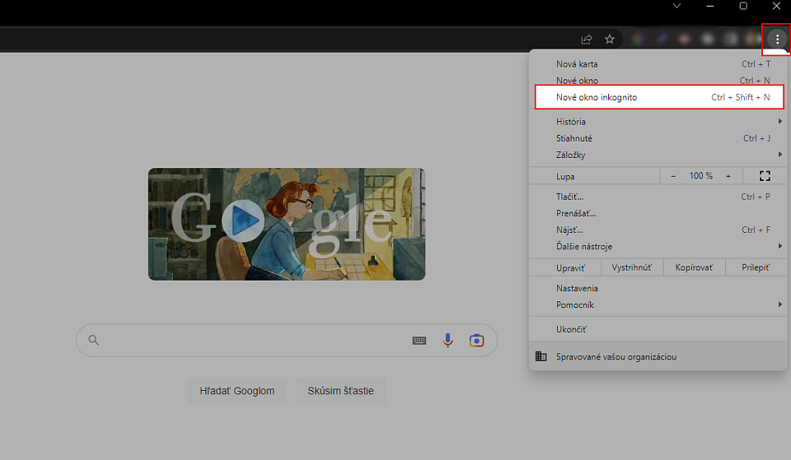Open the on-screen keyboard icon

click(419, 341)
